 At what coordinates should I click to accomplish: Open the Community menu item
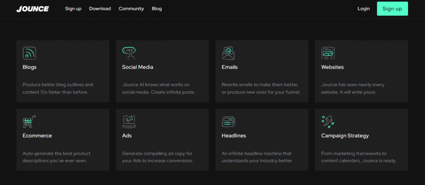click(131, 9)
